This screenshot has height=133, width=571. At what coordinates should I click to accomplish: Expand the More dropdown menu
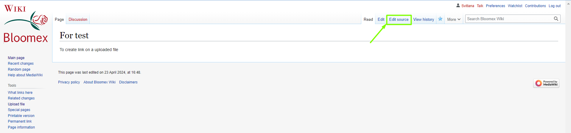pos(454,19)
